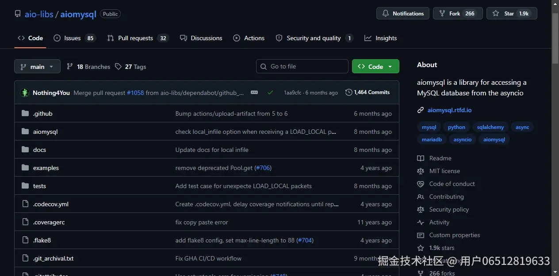Open commit 'fix copy paste error'
This screenshot has width=559, height=276.
[x=202, y=222]
